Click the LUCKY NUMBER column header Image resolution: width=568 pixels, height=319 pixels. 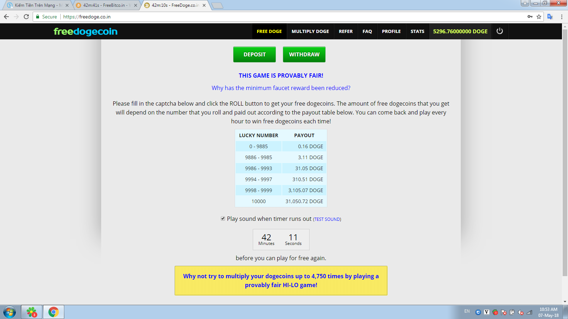(258, 135)
